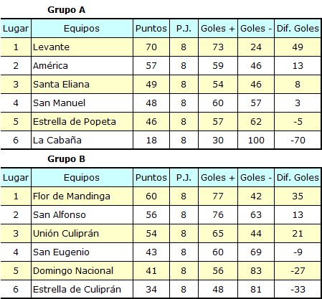Select Levante's 70 points cell
The width and height of the screenshot is (322, 299).
click(151, 47)
